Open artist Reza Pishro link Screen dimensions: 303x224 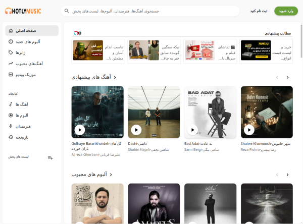259,149
